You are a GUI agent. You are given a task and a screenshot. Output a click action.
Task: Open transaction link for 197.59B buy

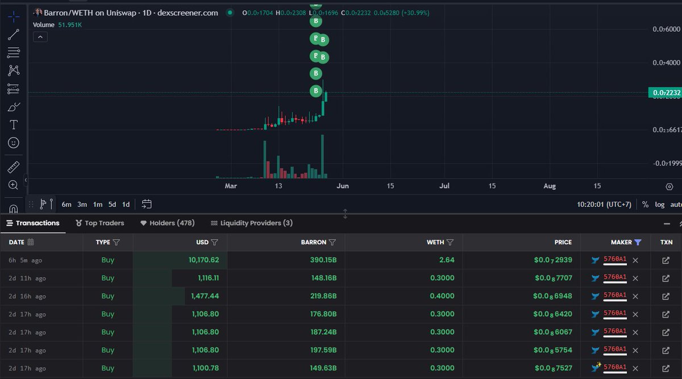666,350
